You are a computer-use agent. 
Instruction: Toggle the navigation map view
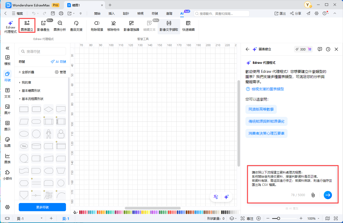tap(327, 218)
